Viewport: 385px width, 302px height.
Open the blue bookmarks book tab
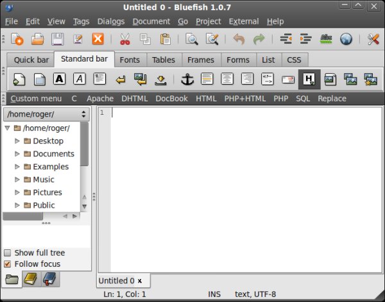pyautogui.click(x=50, y=279)
